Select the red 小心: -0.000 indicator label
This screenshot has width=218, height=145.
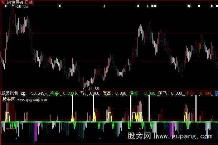[199, 93]
